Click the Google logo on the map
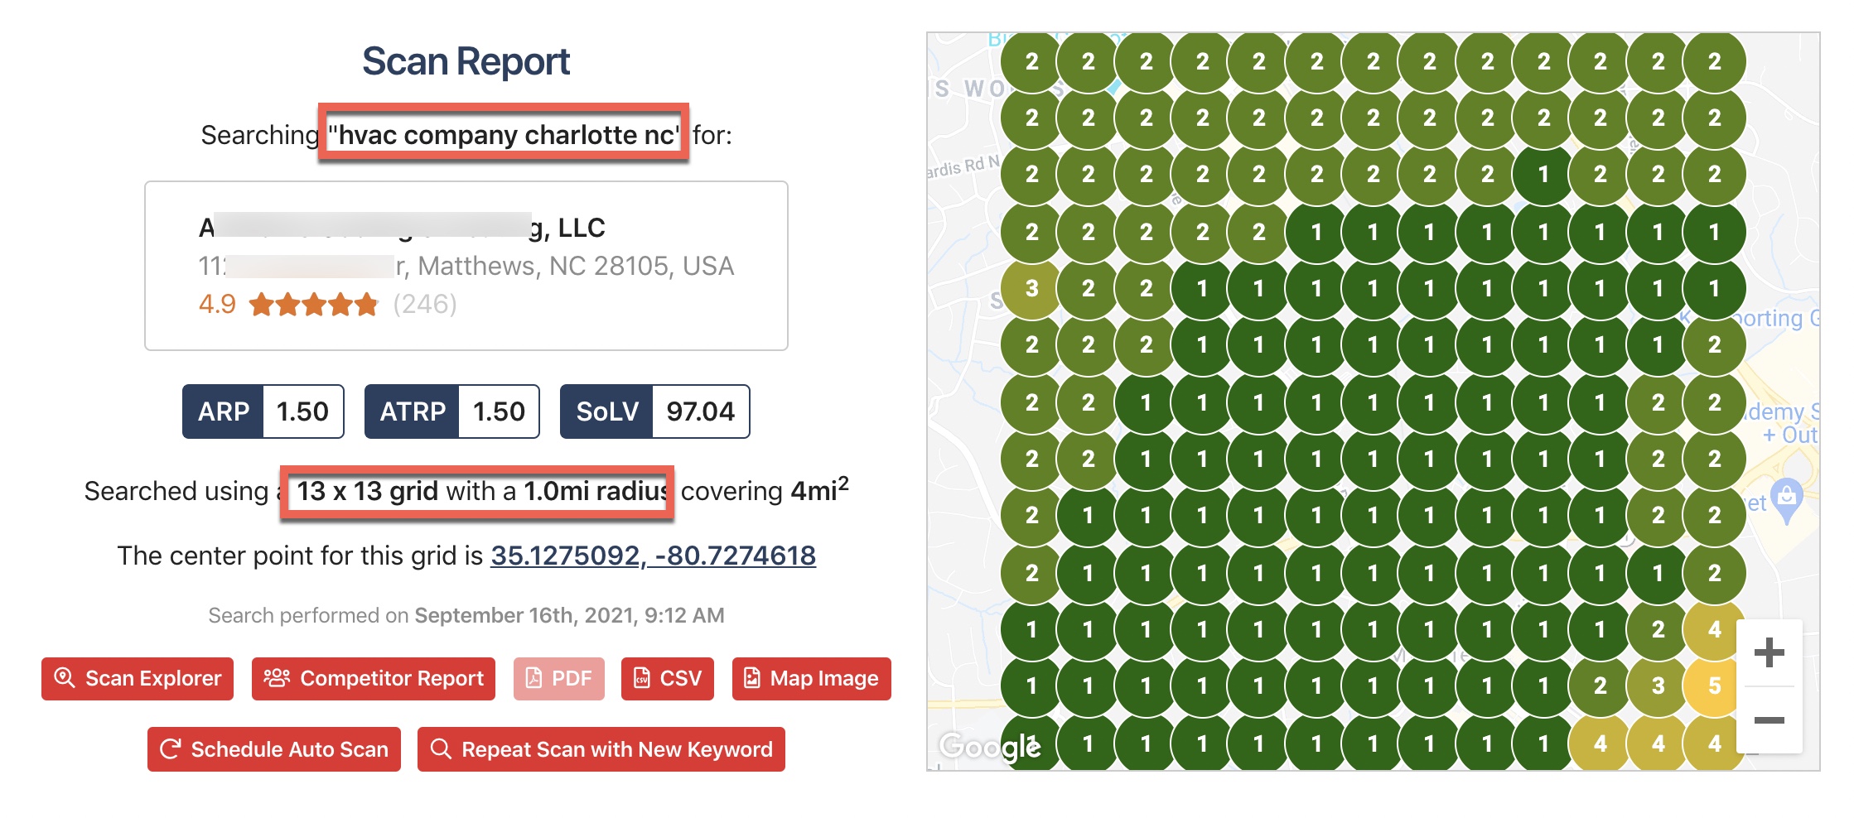The height and width of the screenshot is (818, 1854). [989, 747]
